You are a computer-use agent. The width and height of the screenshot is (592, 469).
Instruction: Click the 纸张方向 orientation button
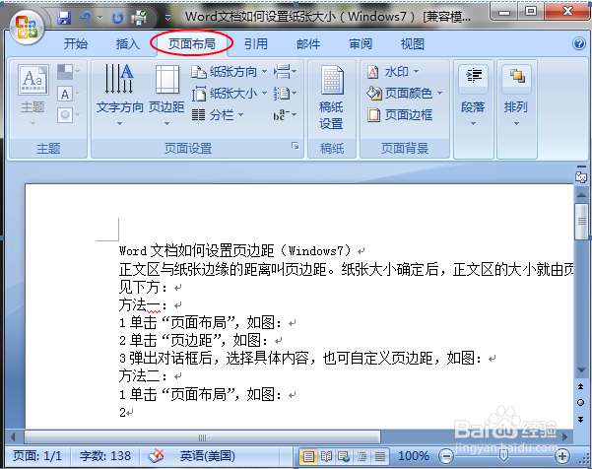tap(230, 71)
